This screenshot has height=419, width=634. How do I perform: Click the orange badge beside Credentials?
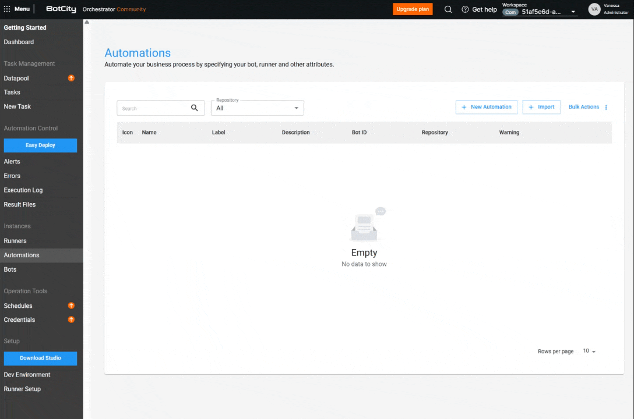[71, 319]
